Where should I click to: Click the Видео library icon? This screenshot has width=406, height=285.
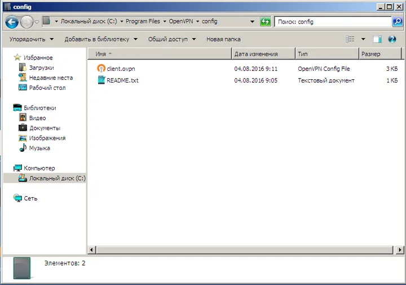pyautogui.click(x=23, y=117)
